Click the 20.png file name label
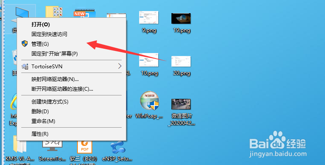This screenshot has width=325, height=165. [x=182, y=73]
